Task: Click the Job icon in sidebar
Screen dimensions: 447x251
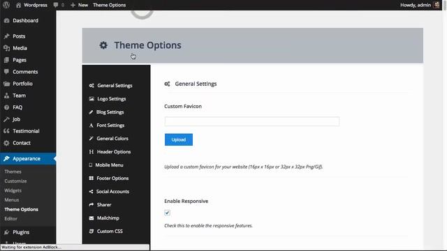Action: click(6, 119)
